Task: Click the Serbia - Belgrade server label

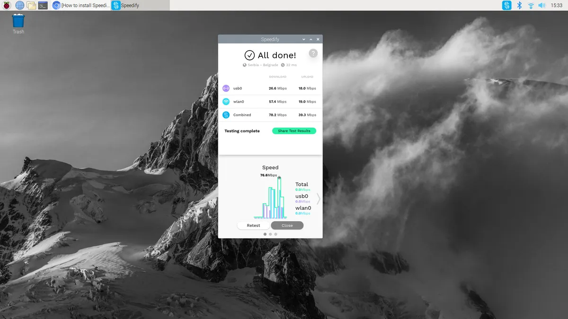Action: point(263,65)
